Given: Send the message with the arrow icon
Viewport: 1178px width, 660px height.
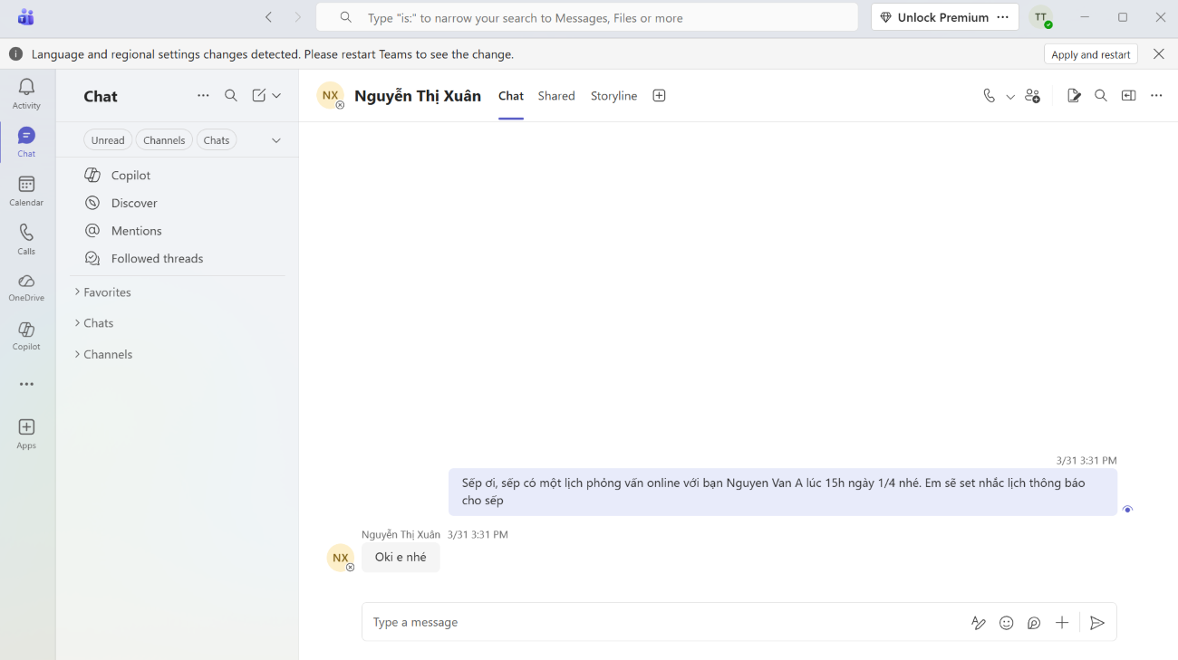Looking at the screenshot, I should click(x=1097, y=623).
